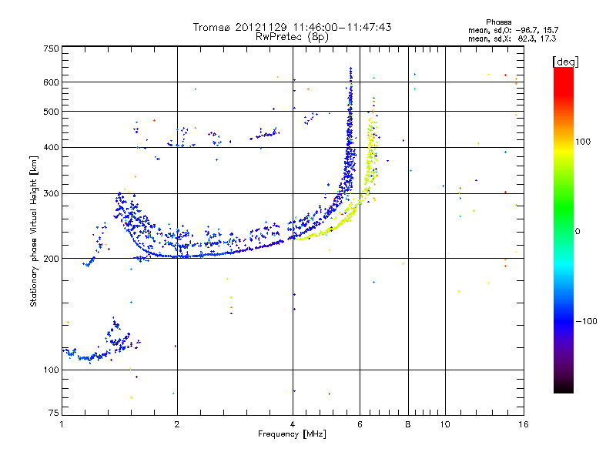The height and width of the screenshot is (462, 616).
Task: Click the y-axis tick label '600'
Action: pos(51,82)
